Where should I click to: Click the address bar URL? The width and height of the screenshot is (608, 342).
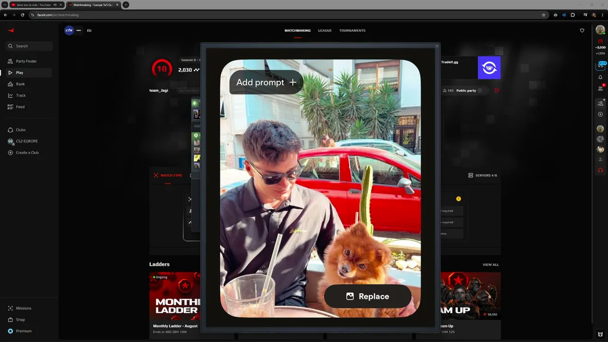tap(58, 15)
